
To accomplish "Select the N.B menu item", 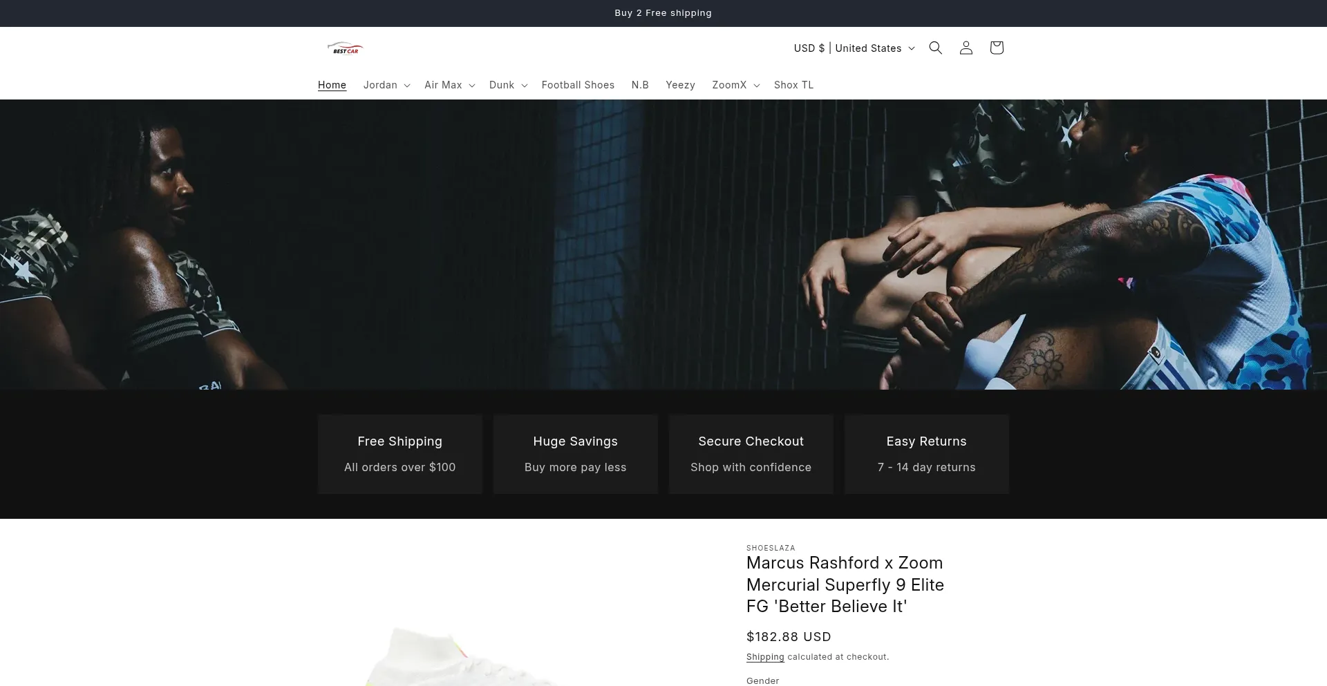I will pos(640,85).
